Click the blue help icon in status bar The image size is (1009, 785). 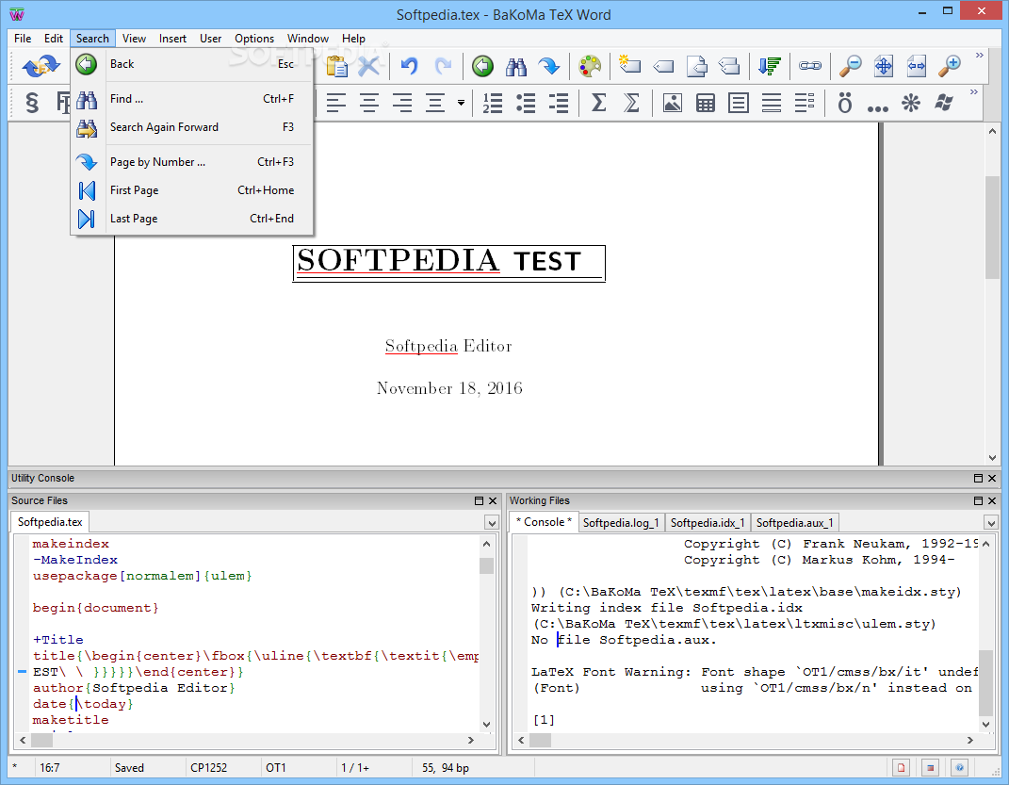[959, 768]
